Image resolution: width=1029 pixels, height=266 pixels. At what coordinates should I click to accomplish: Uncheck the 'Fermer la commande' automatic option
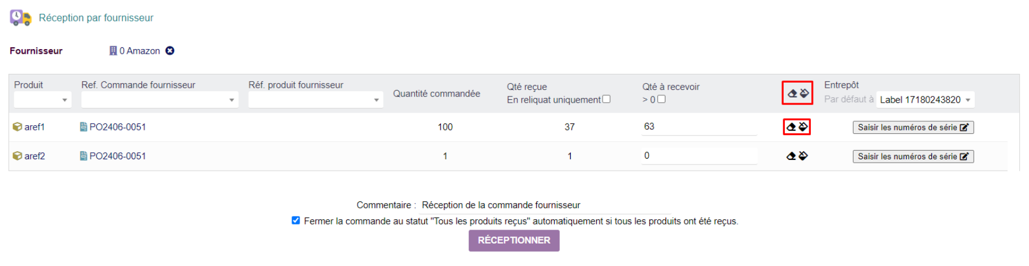[296, 220]
